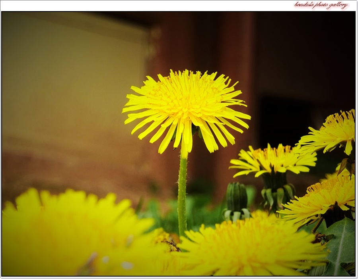Click the green leaf in bottom-right corner
Image resolution: width=358 pixels, height=279 pixels.
coord(340,246)
